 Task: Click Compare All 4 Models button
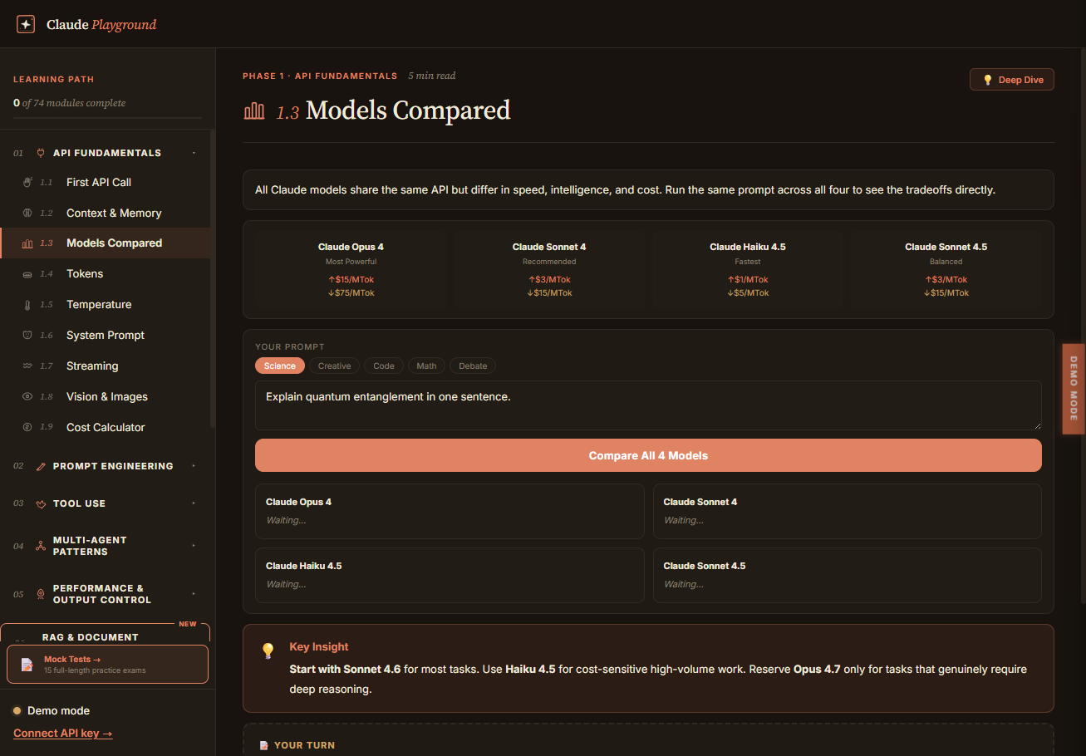coord(648,455)
